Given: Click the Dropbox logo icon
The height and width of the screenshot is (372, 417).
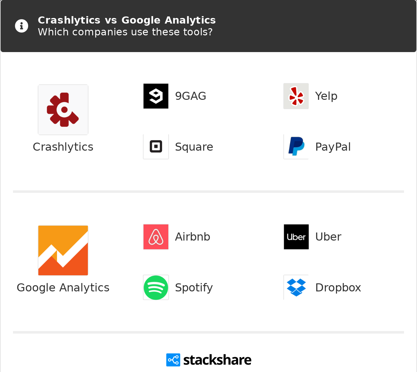Looking at the screenshot, I should (296, 287).
